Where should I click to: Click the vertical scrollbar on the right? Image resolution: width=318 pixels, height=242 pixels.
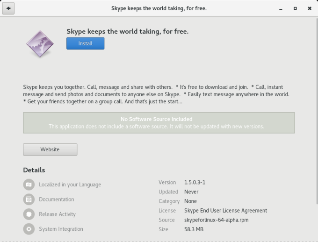point(317,111)
